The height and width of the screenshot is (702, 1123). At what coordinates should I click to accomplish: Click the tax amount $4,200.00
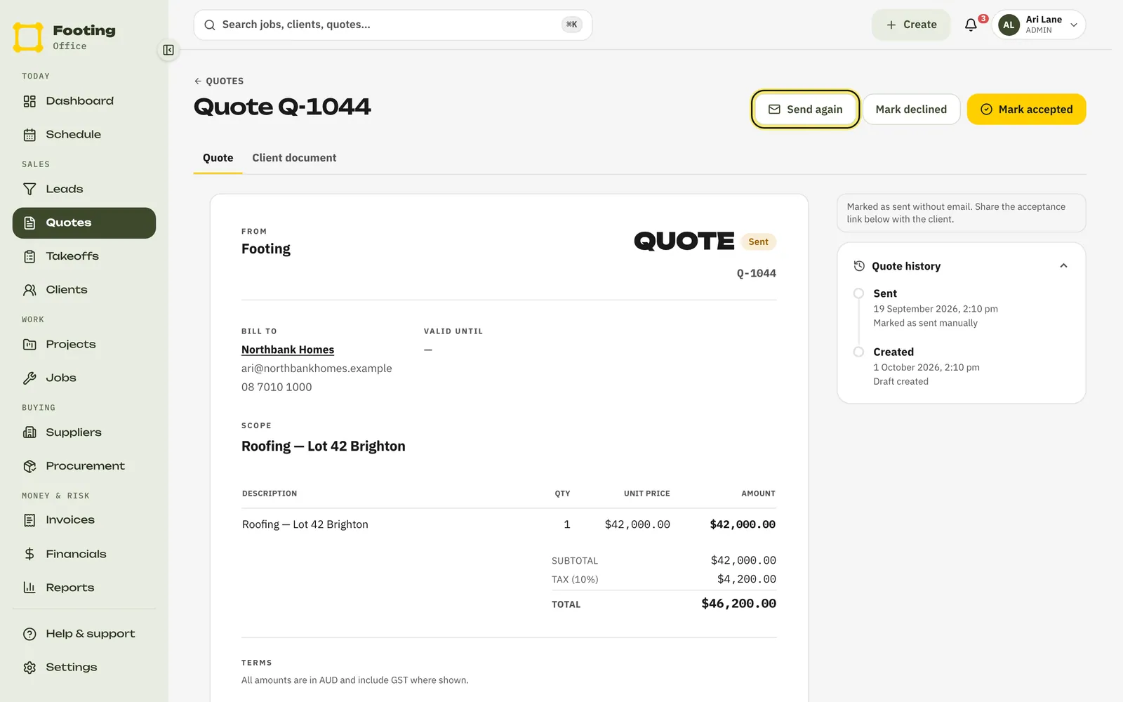tap(746, 579)
